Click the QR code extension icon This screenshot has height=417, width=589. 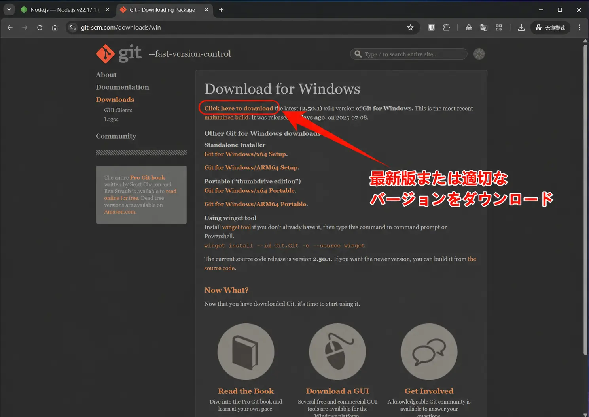tap(499, 28)
